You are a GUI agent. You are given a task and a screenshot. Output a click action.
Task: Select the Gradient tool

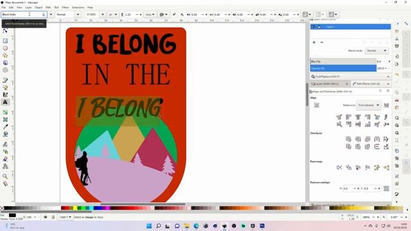pos(5,112)
